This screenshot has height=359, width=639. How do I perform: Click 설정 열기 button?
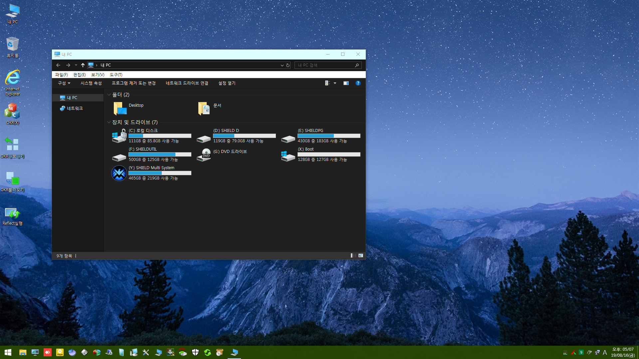[x=227, y=83]
